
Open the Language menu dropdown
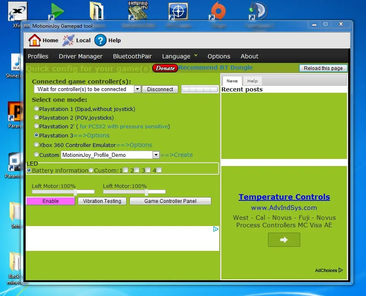coord(180,56)
